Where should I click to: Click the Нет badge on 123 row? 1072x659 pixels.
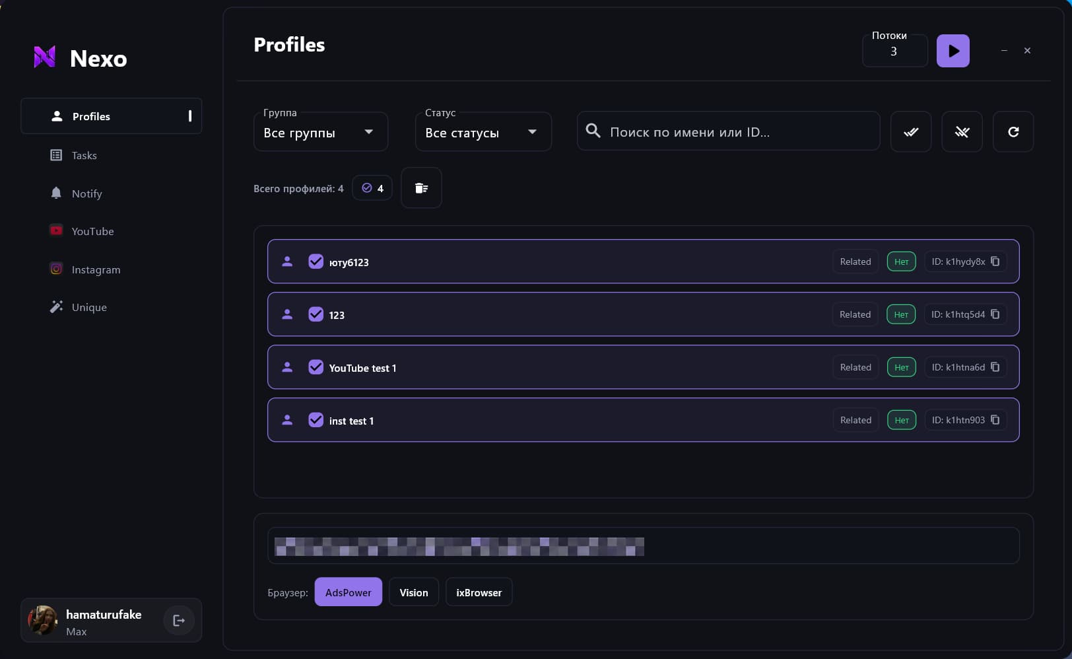click(x=901, y=314)
